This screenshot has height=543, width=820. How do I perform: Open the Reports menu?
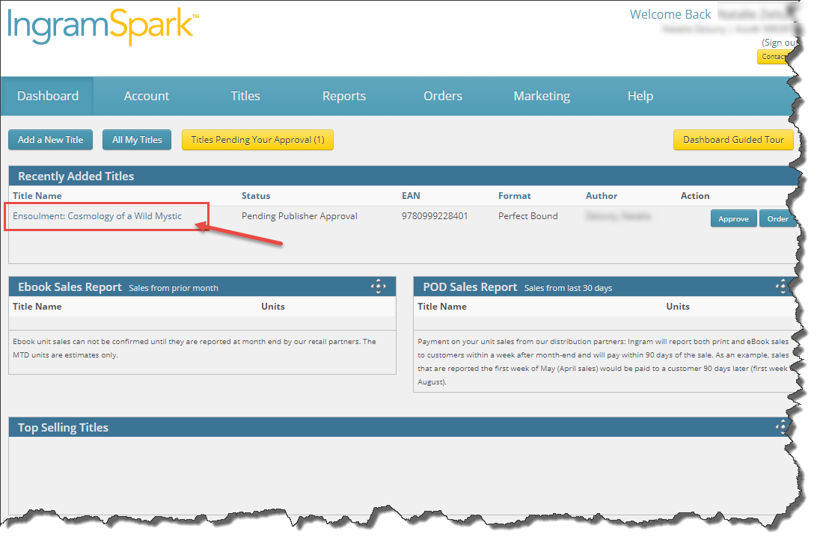coord(344,96)
